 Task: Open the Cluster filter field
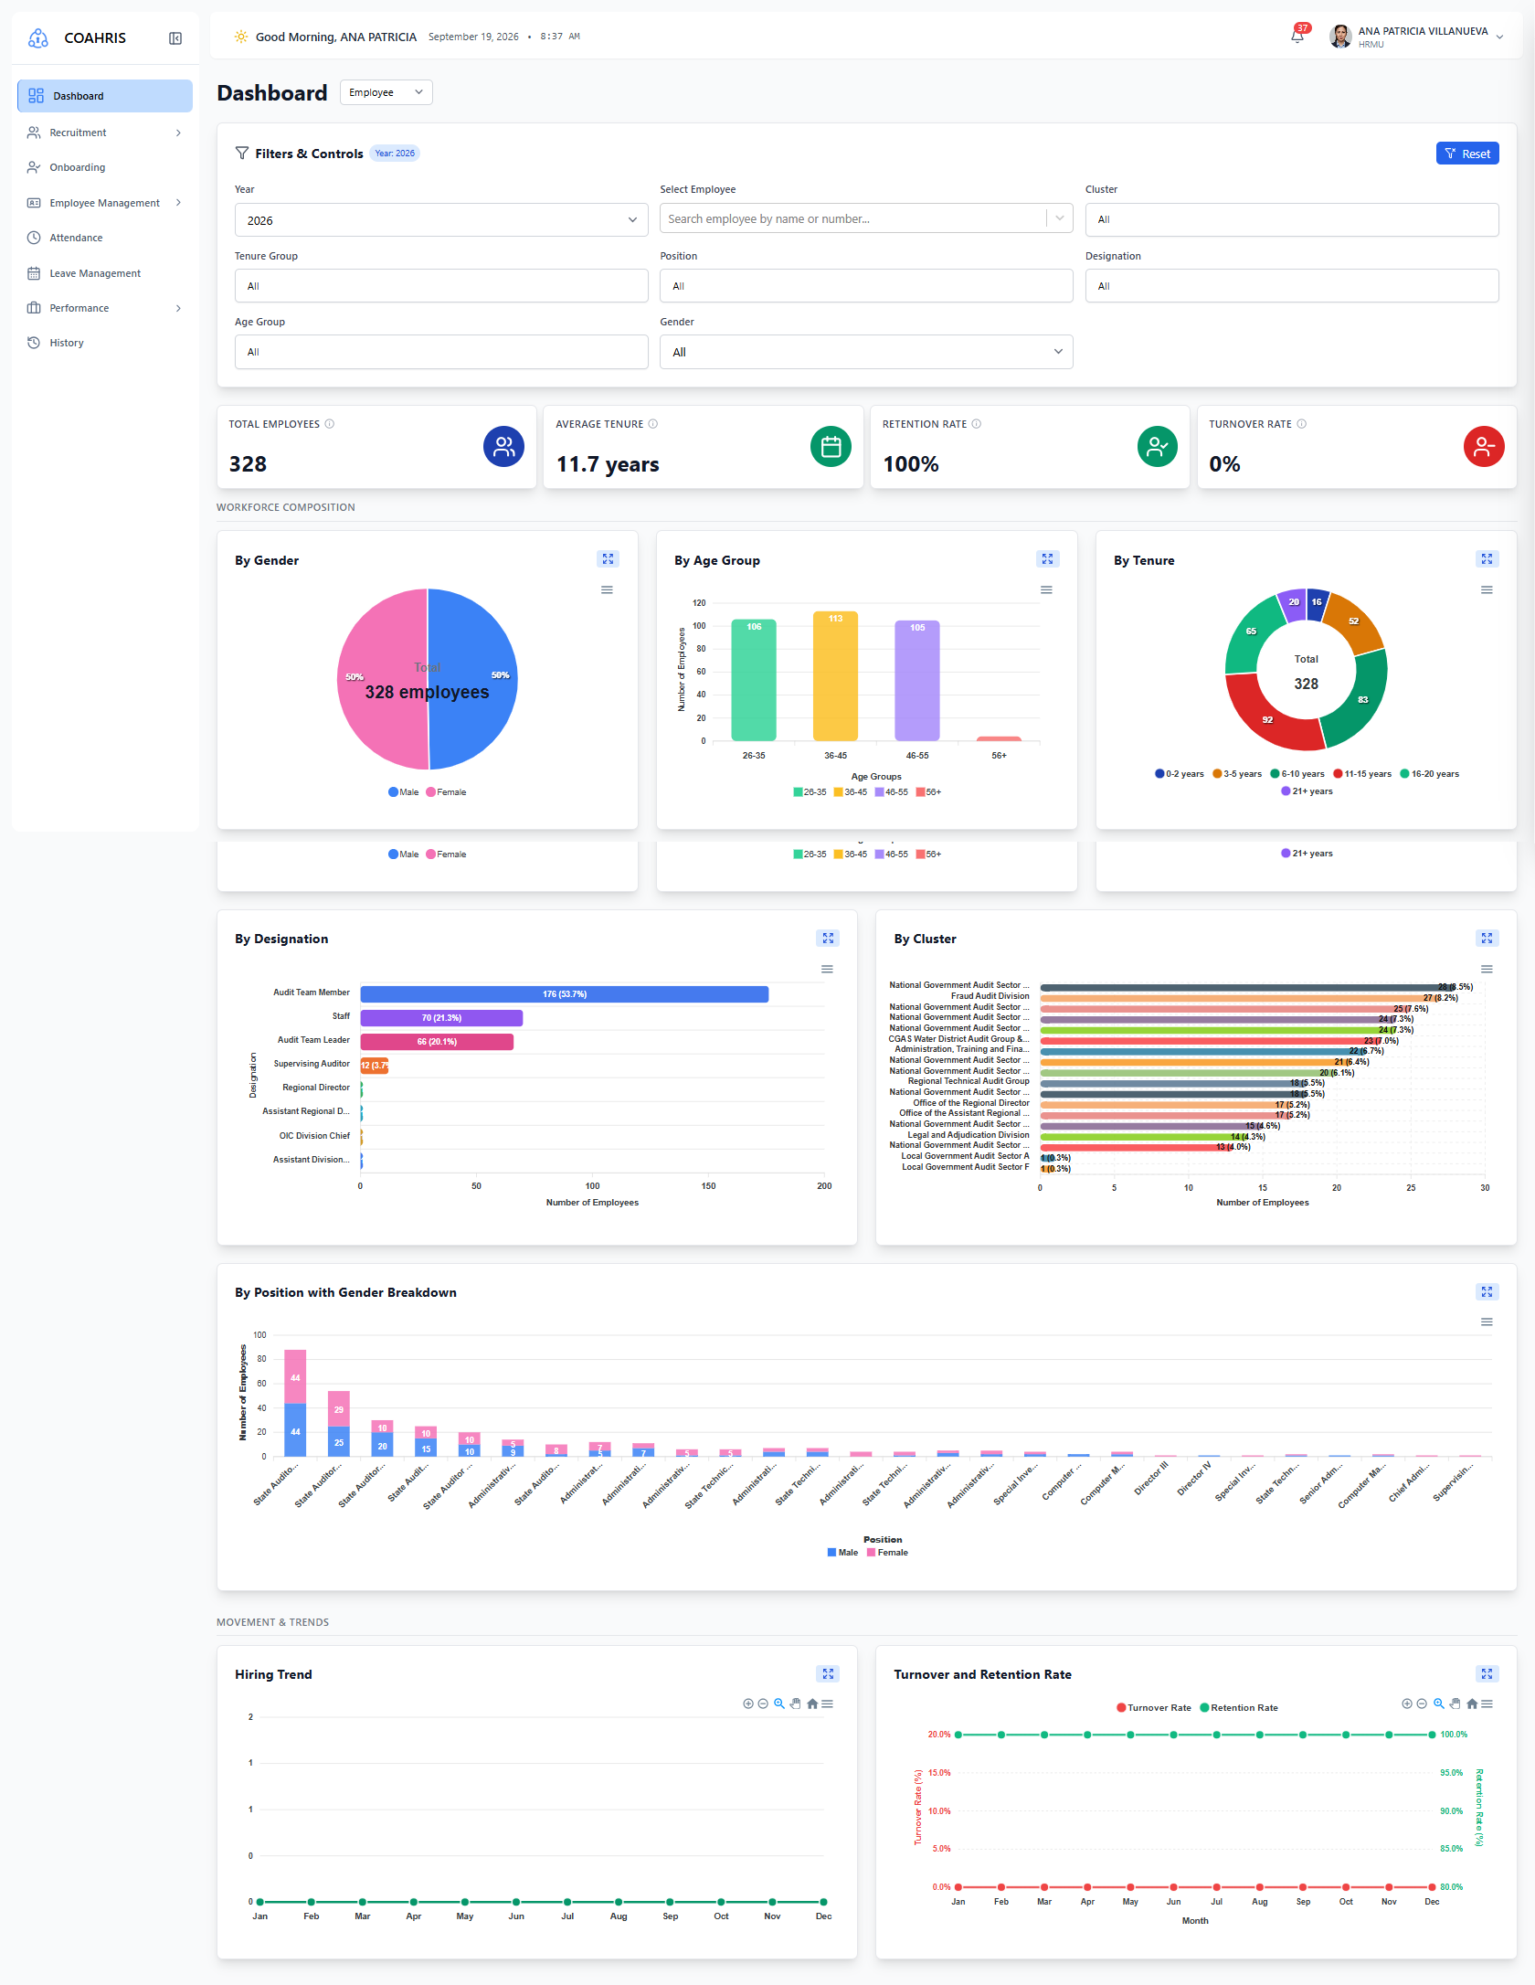pos(1292,219)
